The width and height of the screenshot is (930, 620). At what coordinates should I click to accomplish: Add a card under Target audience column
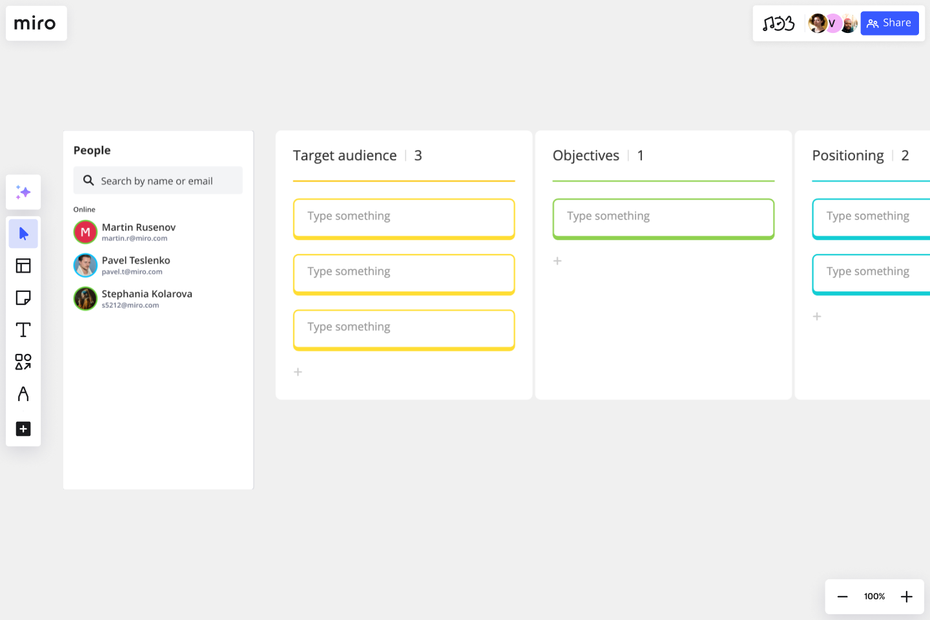click(x=298, y=372)
